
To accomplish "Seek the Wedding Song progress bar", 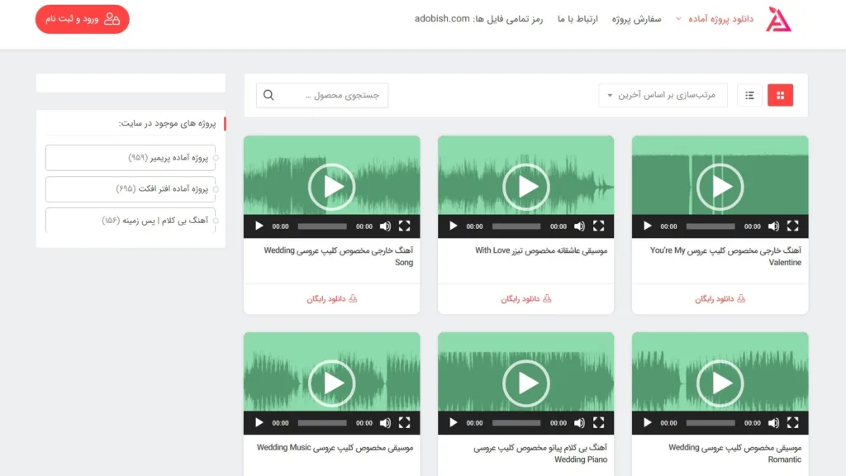I will point(322,226).
